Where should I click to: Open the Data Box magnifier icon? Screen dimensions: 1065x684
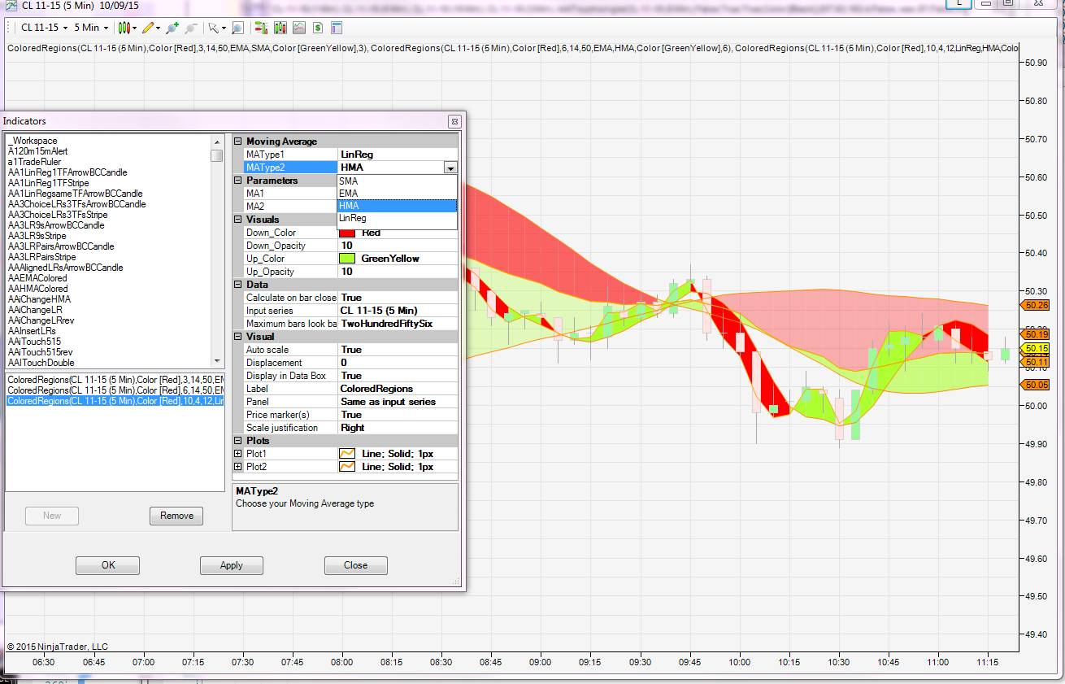pyautogui.click(x=237, y=28)
